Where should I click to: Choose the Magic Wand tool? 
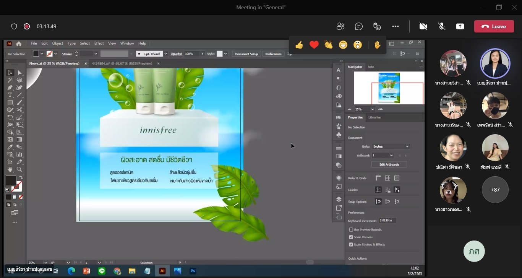click(10, 80)
